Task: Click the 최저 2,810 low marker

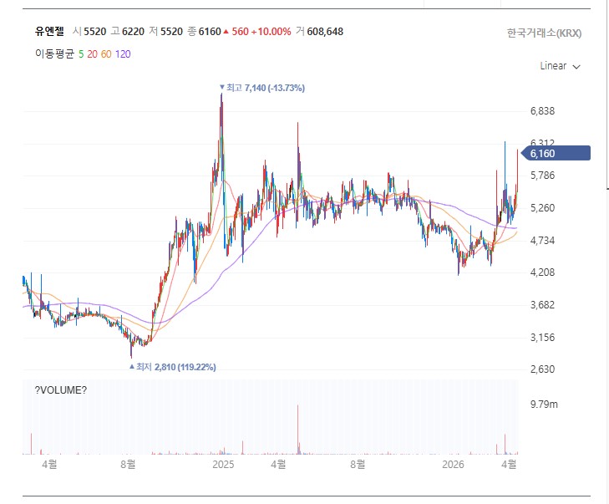Action: [172, 367]
